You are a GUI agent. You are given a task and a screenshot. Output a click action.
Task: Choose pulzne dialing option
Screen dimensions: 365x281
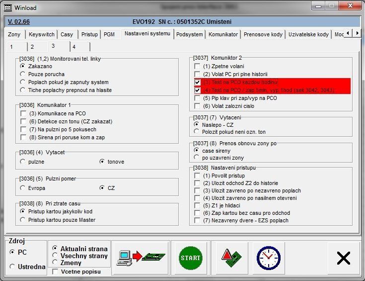23,162
